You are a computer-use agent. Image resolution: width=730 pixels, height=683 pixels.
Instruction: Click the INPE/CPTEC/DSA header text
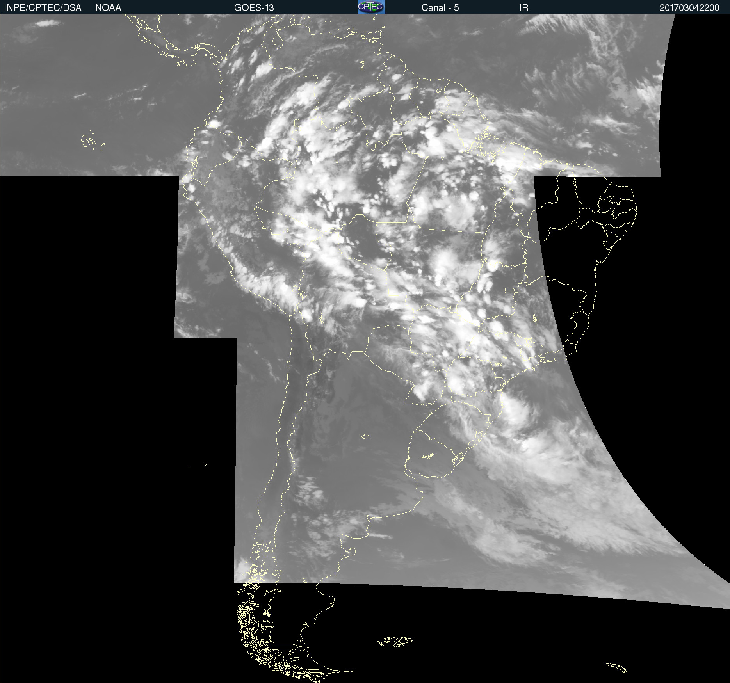(x=43, y=8)
